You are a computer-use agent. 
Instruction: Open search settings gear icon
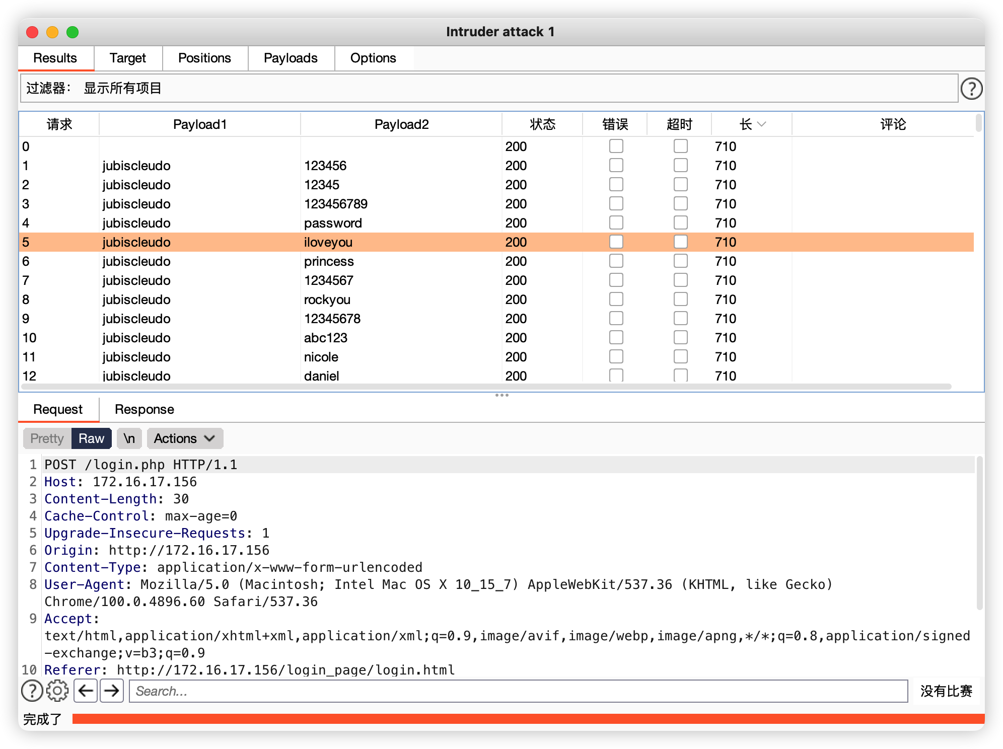(57, 691)
